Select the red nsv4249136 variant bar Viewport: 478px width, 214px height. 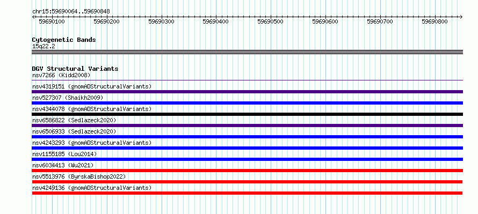click(247, 193)
